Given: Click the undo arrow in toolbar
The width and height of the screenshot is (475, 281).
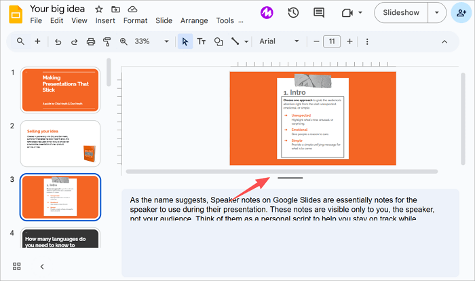Looking at the screenshot, I should coord(57,41).
